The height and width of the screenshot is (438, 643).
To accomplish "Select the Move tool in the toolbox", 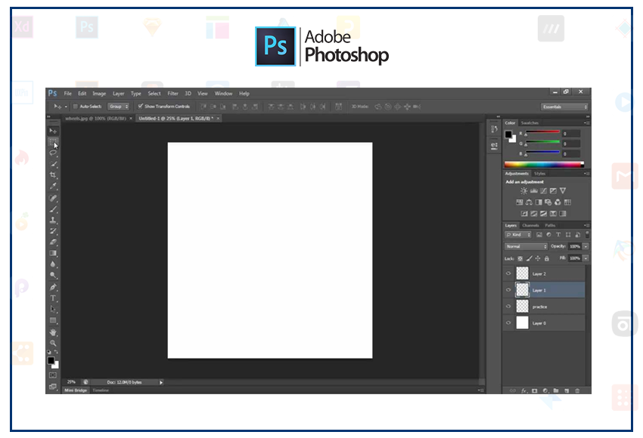I will [x=53, y=131].
